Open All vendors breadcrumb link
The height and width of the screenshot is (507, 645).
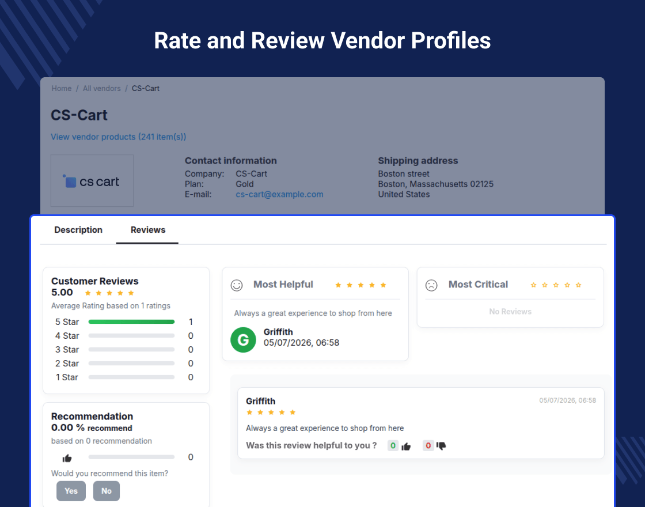point(101,89)
